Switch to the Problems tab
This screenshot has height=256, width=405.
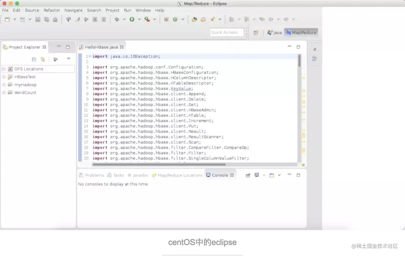[91, 175]
